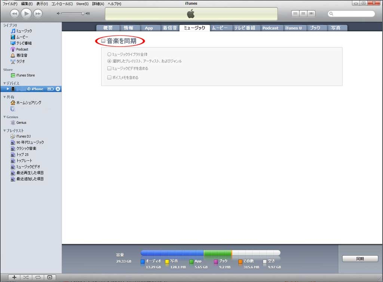Viewport: 383px width, 282px height.
Task: Switch to the 概要 tab
Action: pos(108,28)
